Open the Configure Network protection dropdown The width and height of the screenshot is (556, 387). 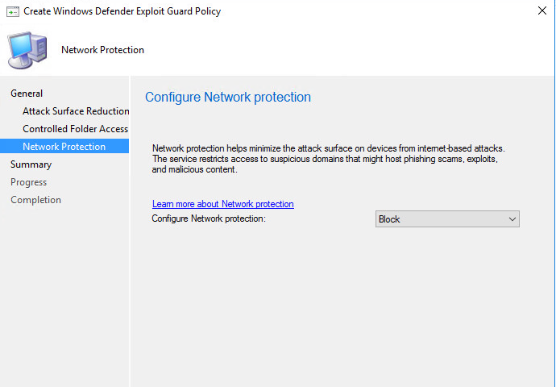[447, 218]
